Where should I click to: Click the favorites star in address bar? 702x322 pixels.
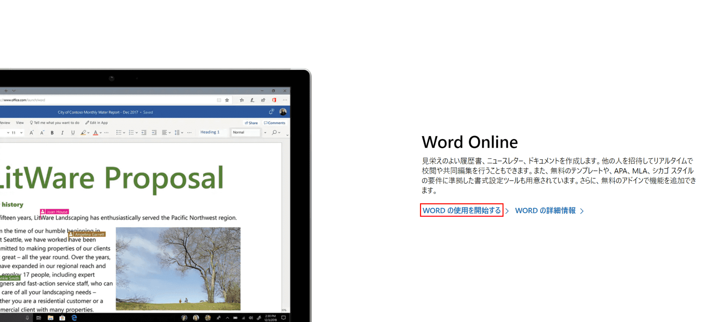227,100
